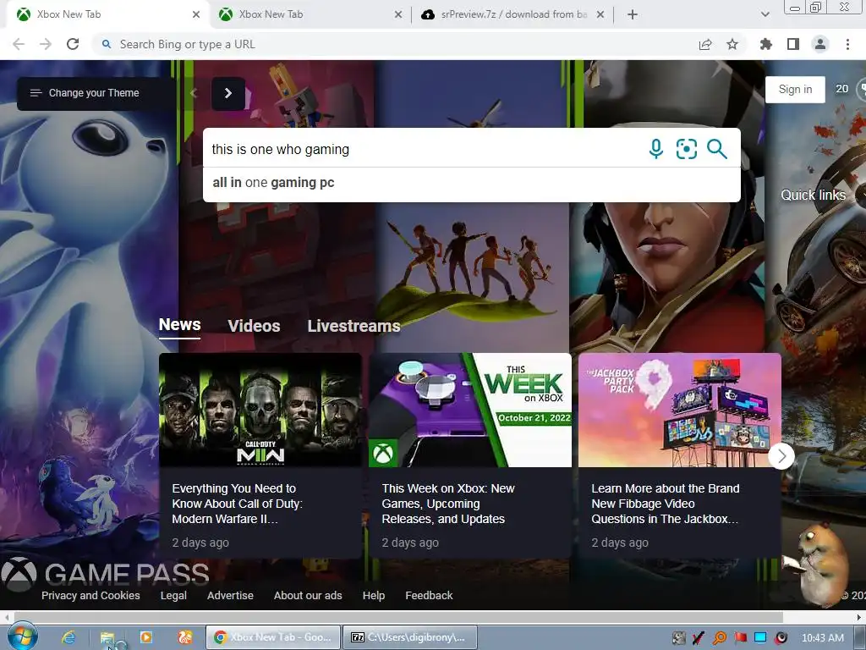Read Everything You Need to Know article
This screenshot has height=650, width=866.
click(x=237, y=504)
